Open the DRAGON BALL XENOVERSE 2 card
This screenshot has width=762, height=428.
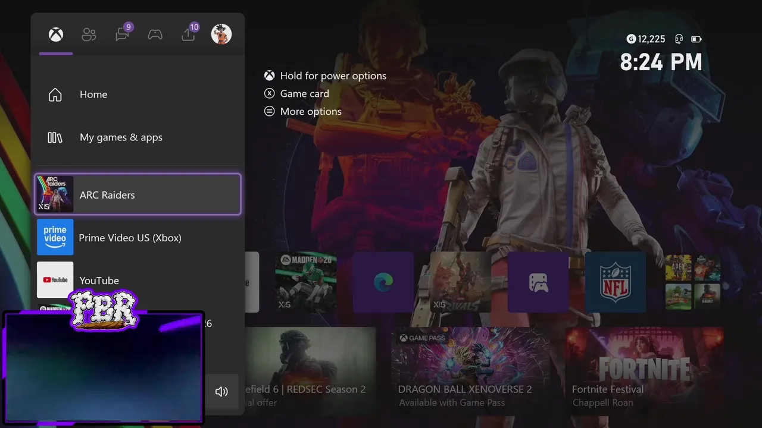[x=470, y=370]
